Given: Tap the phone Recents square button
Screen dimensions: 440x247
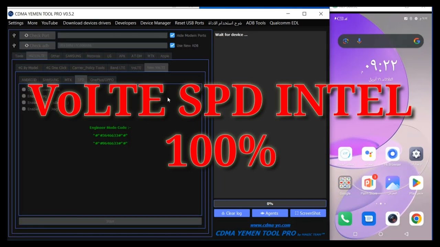Looking at the screenshot, I should coord(355,234).
